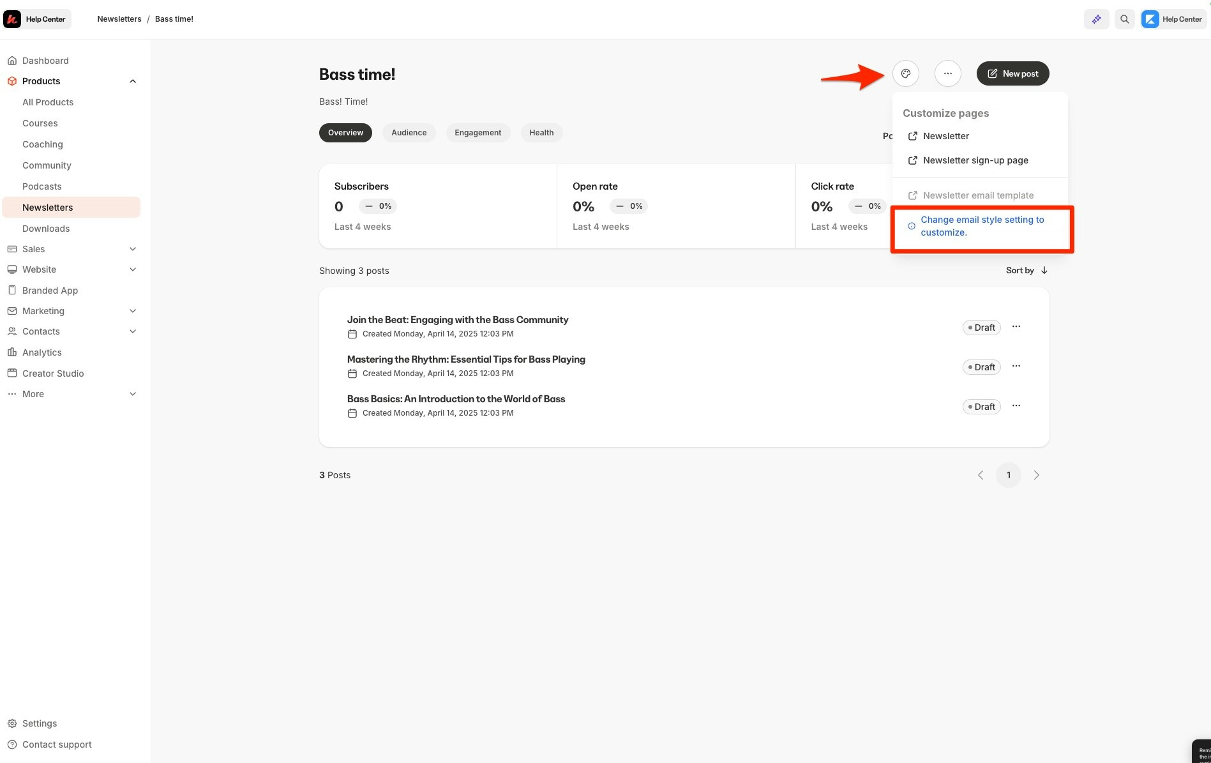Viewport: 1211px width, 763px height.
Task: Open the Sort by dropdown
Action: [x=1026, y=270]
